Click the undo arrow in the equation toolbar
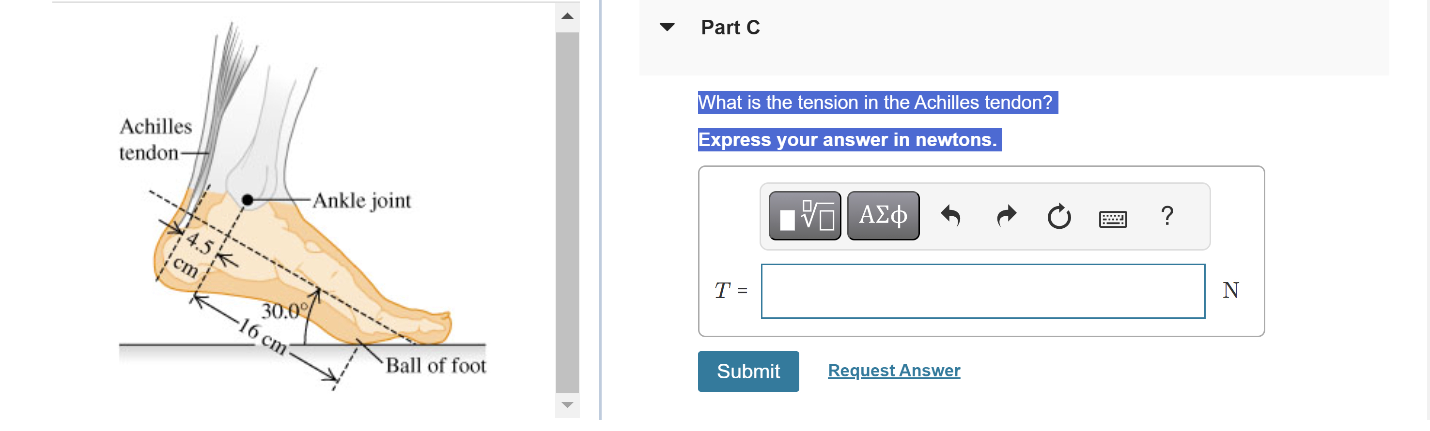Image resolution: width=1430 pixels, height=431 pixels. click(x=950, y=216)
